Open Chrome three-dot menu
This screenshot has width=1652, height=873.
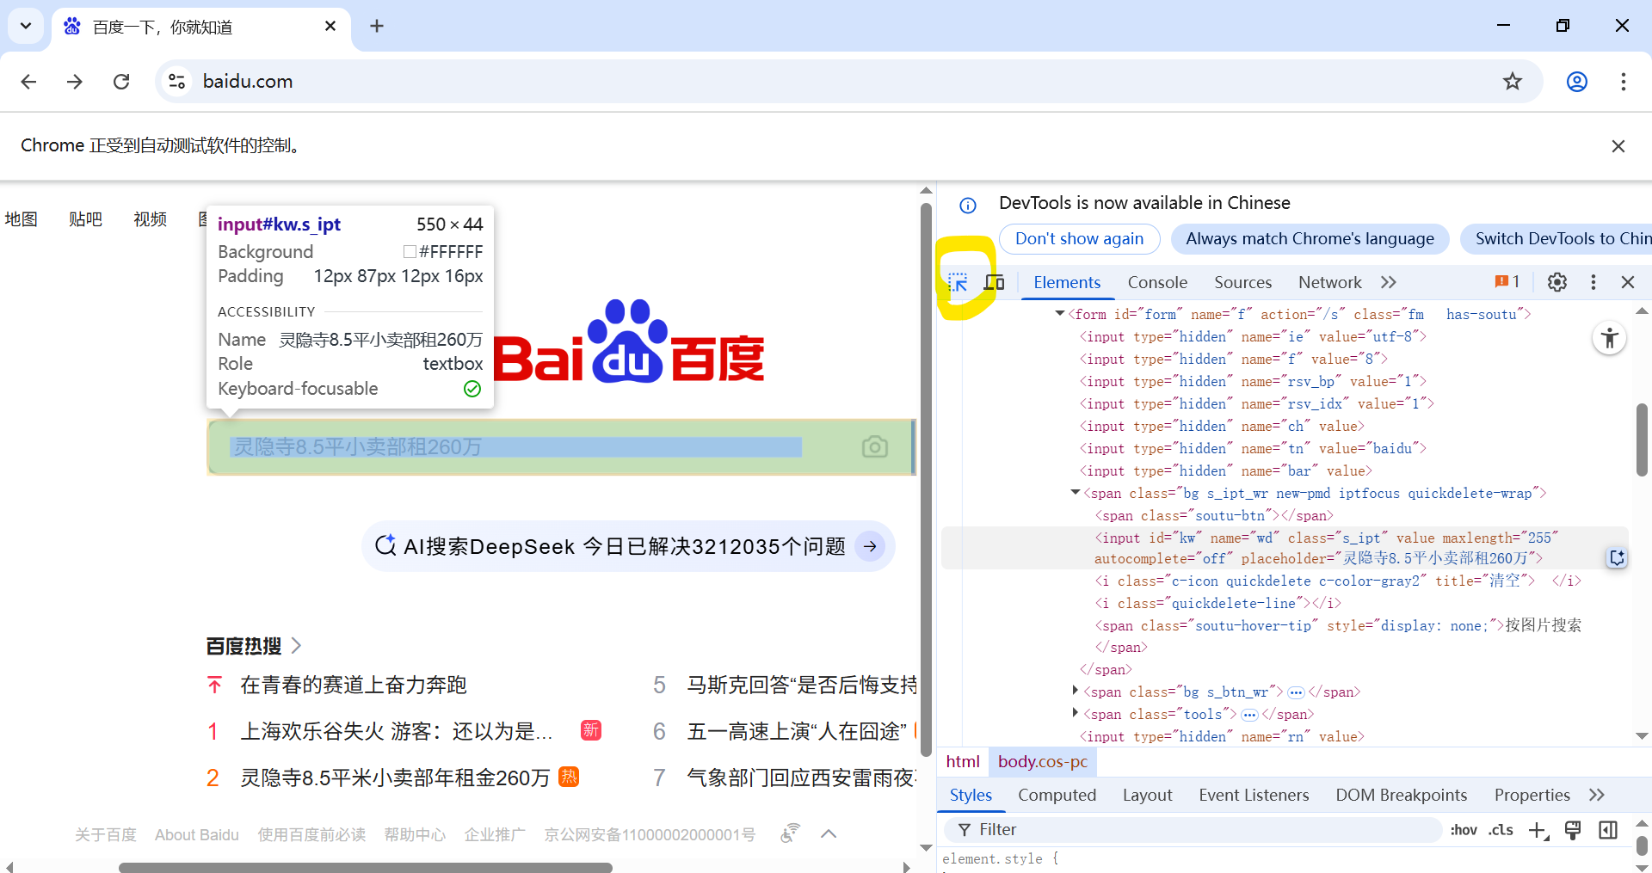coord(1624,81)
